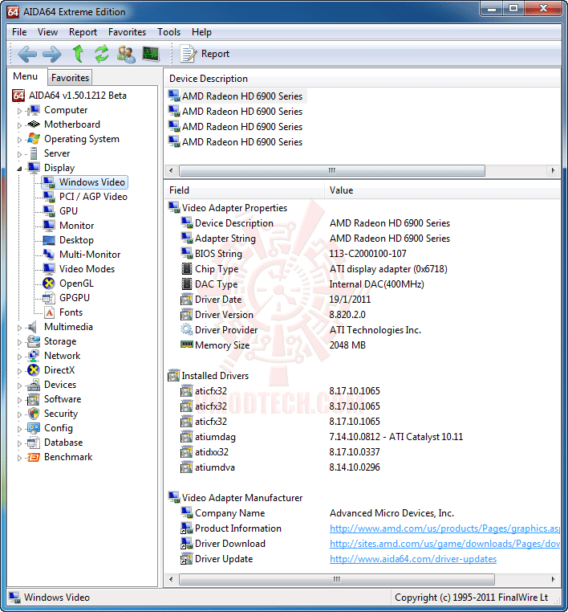Click the Operating System Windows flag icon
This screenshot has height=612, width=568.
34,139
